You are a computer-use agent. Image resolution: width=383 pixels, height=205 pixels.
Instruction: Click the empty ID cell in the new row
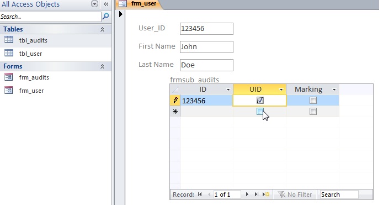click(x=206, y=112)
